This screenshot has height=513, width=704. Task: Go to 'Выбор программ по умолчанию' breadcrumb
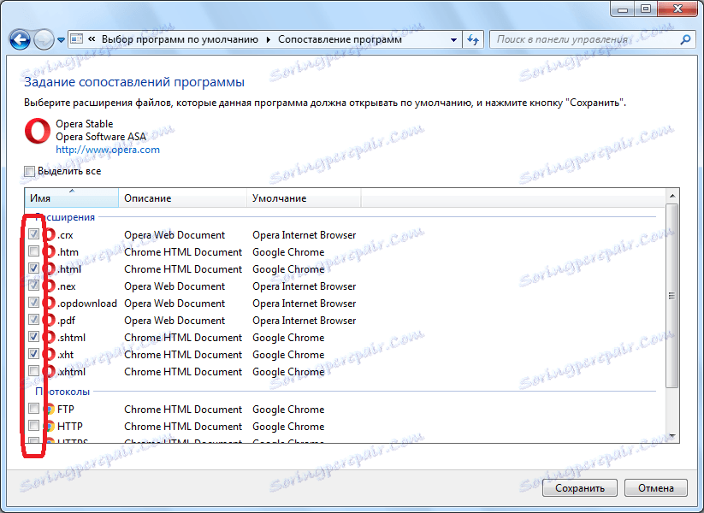pos(180,39)
